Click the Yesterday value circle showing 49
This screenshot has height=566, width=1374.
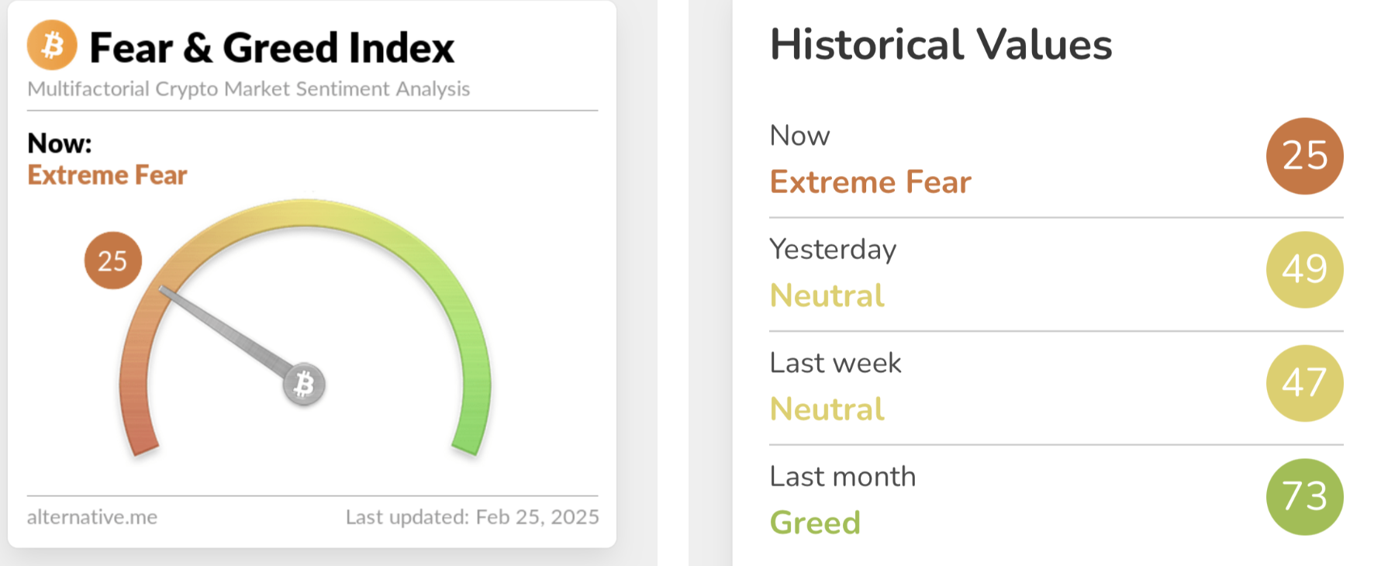tap(1304, 270)
